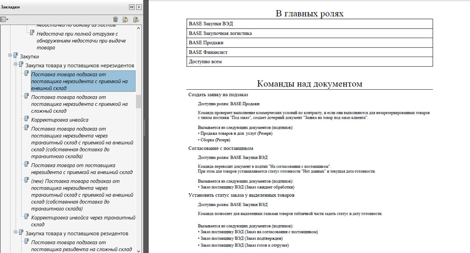Viewport: 470px width, 253px height.
Task: Collapse the bookmarks panel with double-arrow button
Action: [x=132, y=7]
